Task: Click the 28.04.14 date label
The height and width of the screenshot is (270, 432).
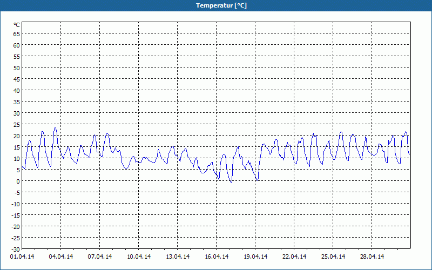Action: (x=372, y=256)
